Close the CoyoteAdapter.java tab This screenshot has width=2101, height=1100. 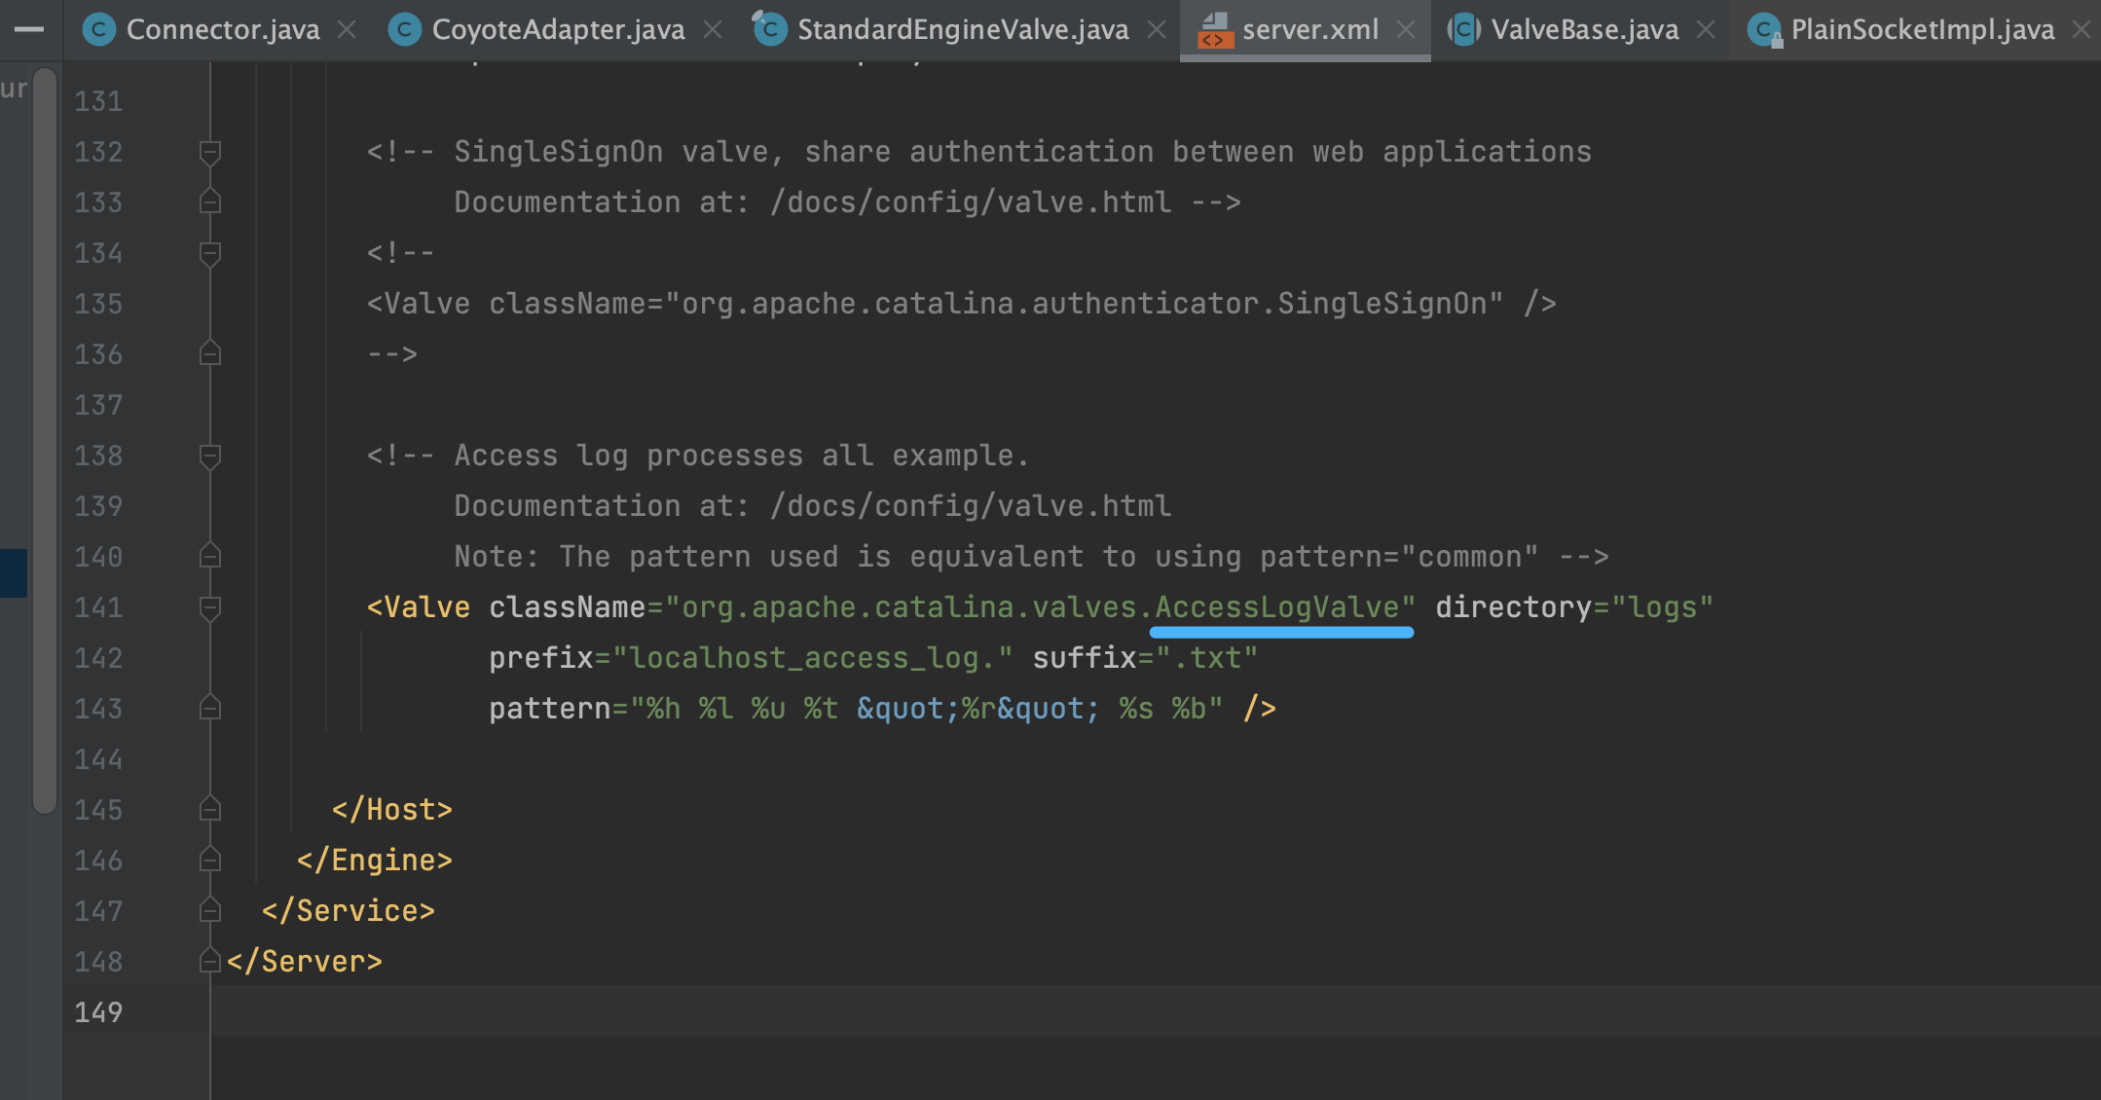tap(713, 30)
